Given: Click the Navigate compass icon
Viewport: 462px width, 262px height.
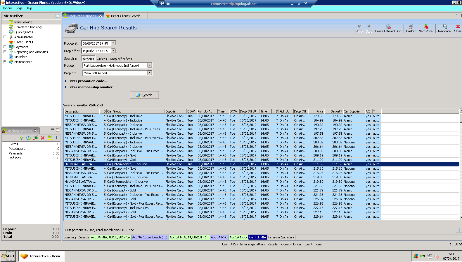Looking at the screenshot, I should coord(444,27).
